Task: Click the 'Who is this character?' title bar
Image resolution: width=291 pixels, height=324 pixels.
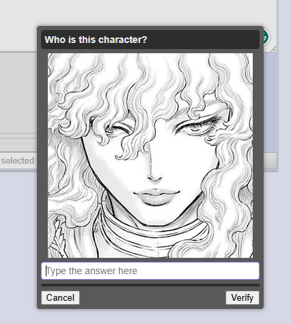Action: (x=150, y=40)
